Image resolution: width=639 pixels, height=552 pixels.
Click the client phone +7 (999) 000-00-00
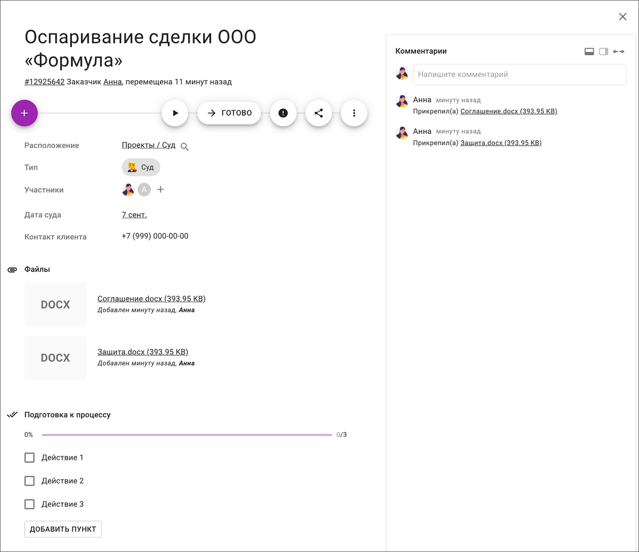(155, 236)
